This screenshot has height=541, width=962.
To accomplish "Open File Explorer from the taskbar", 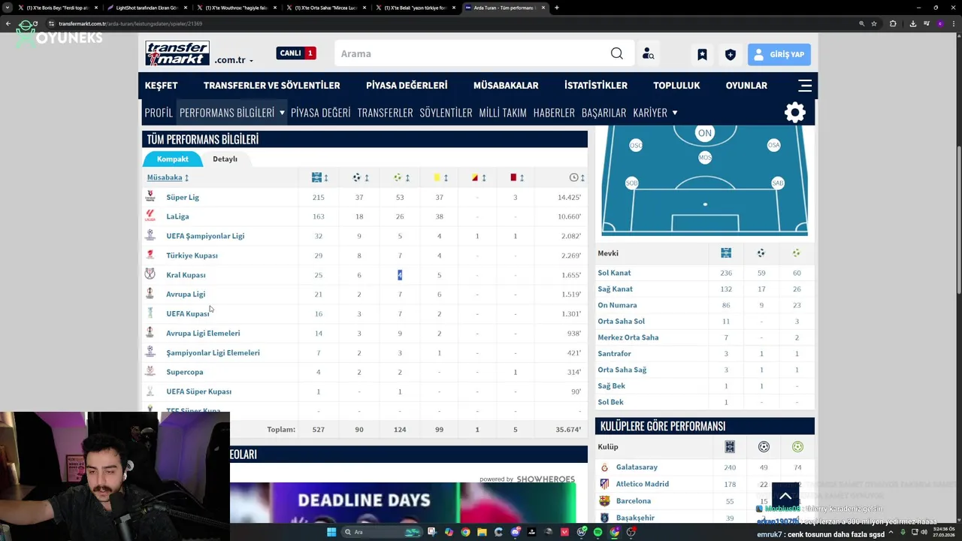I will (482, 532).
